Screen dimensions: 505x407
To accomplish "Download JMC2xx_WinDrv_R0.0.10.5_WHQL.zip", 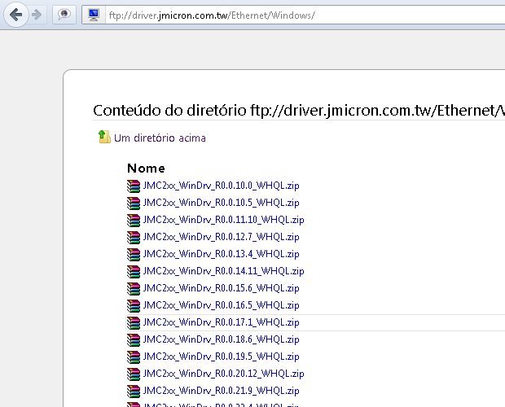I will tap(221, 203).
